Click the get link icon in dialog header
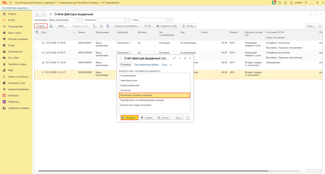Screen dimensions: 325x174 pos(174,58)
